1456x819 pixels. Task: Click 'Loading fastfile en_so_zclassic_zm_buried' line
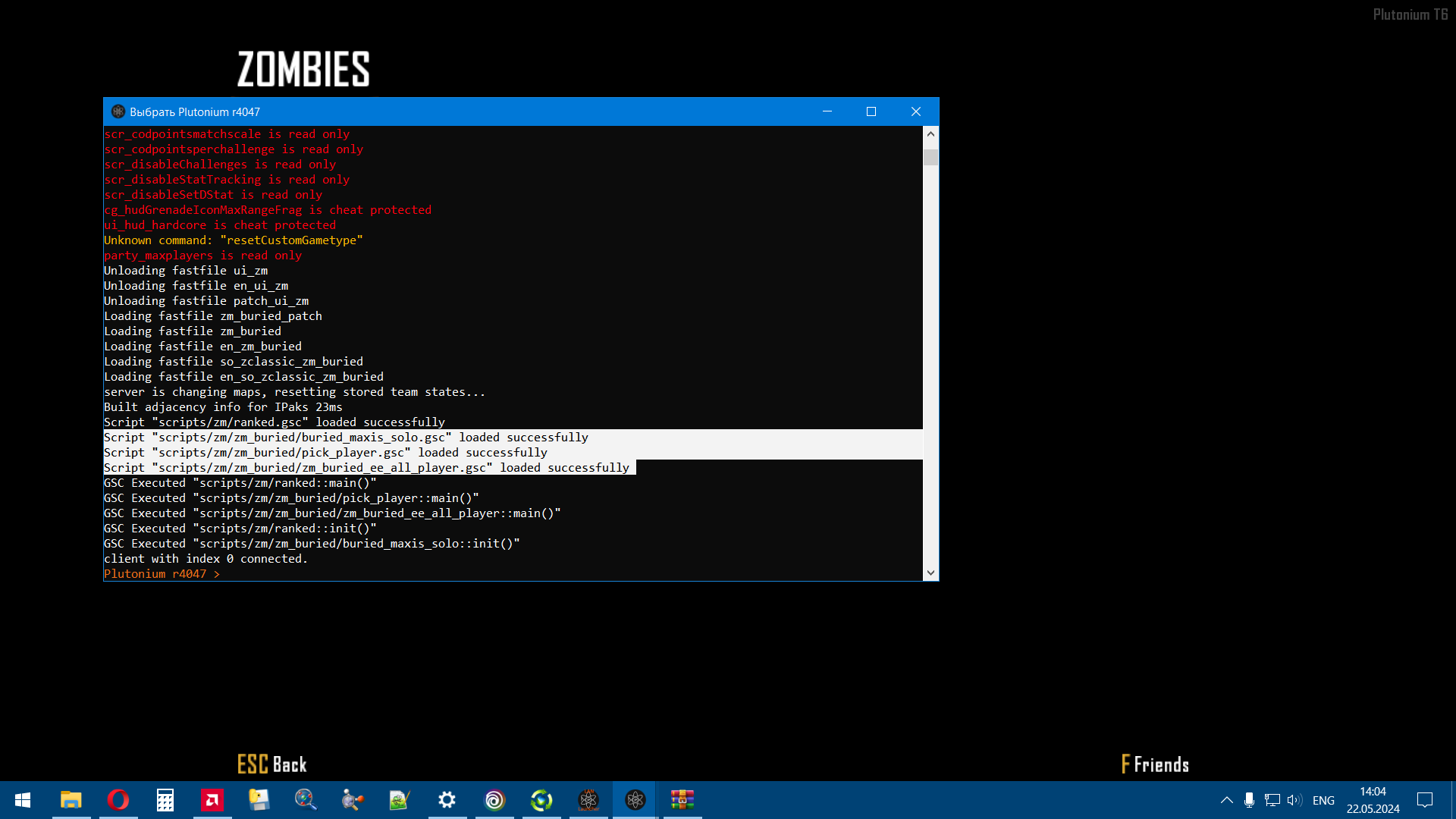[x=243, y=377]
